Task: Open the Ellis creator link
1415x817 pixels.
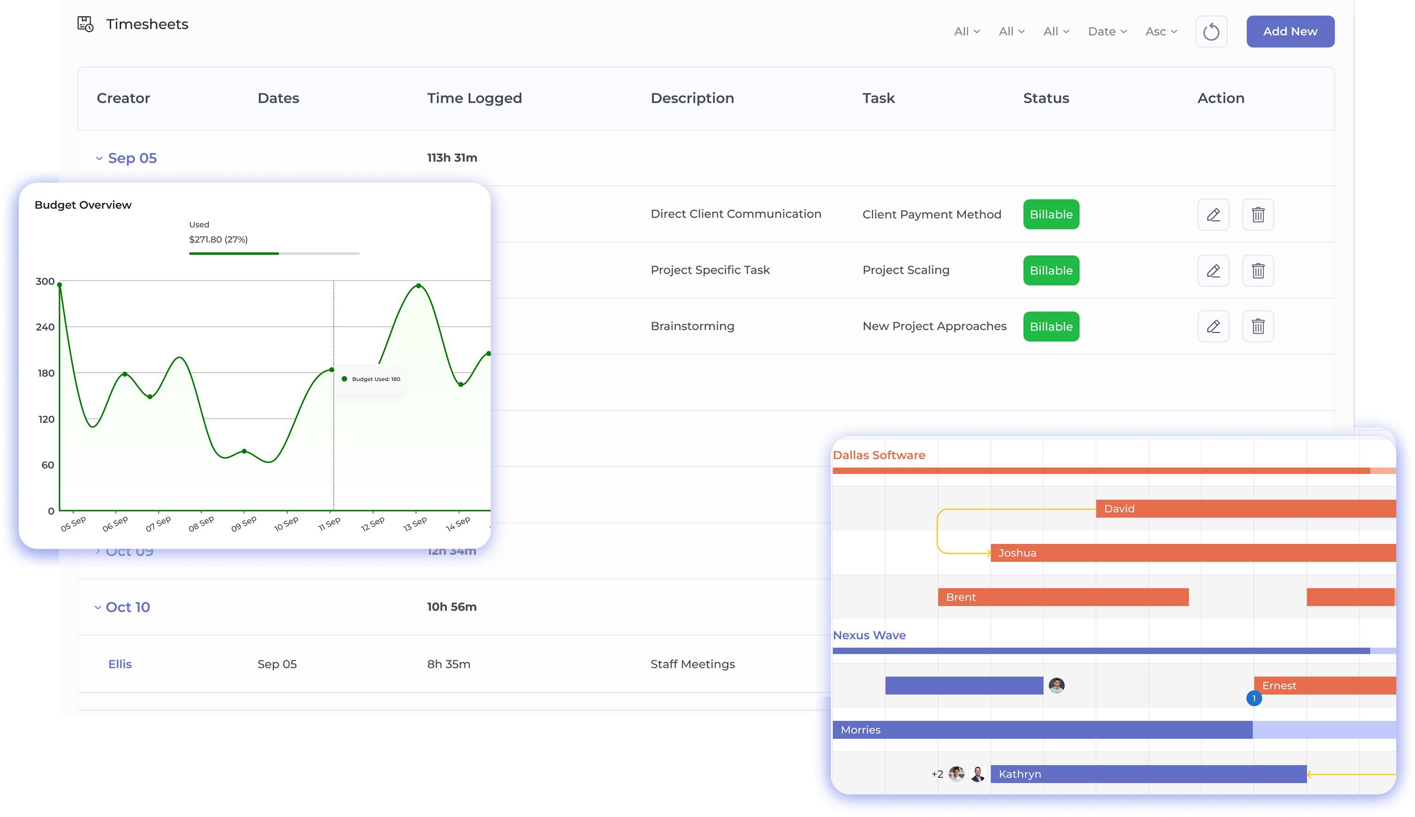Action: pos(120,664)
